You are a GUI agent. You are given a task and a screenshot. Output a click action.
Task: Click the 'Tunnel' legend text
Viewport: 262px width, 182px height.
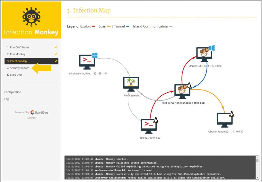119,26
